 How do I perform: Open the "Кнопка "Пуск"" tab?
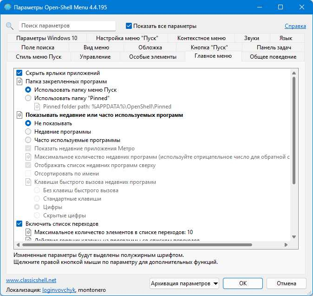coord(209,47)
